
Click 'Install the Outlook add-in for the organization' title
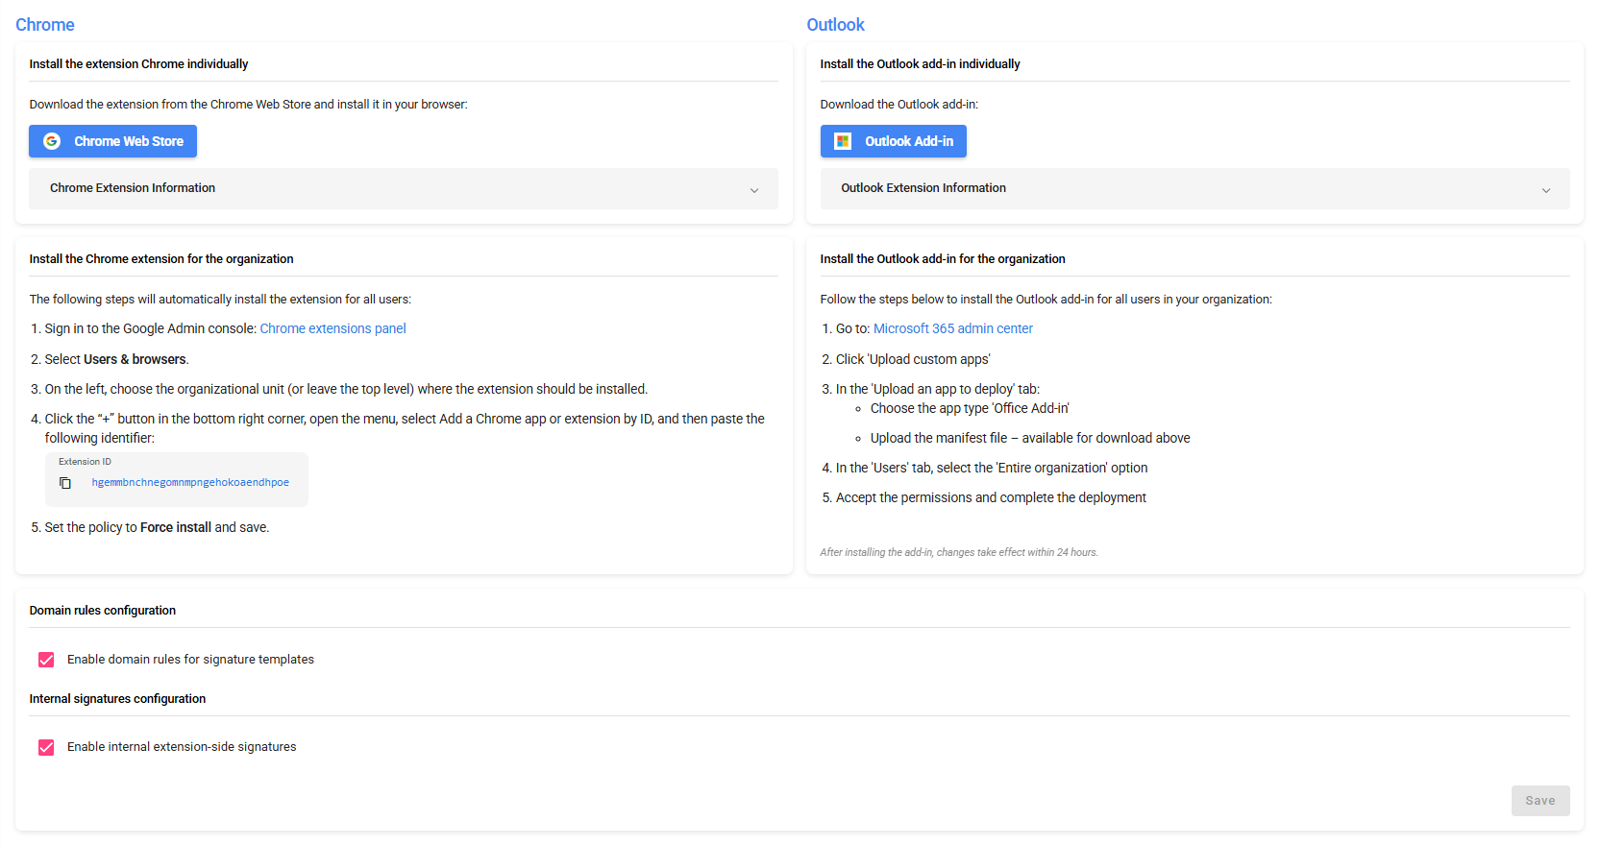tap(943, 259)
